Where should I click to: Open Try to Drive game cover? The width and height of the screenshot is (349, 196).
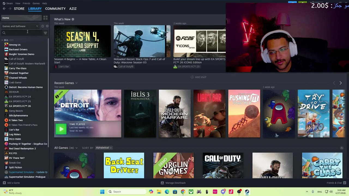point(314,114)
